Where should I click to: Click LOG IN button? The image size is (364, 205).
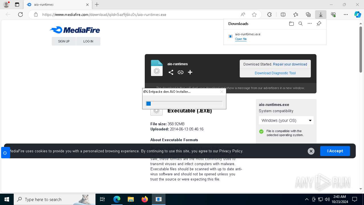tap(88, 41)
